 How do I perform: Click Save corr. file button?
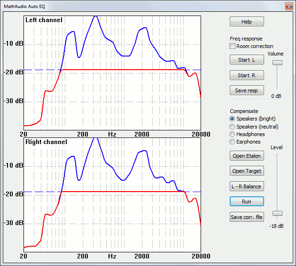click(247, 217)
